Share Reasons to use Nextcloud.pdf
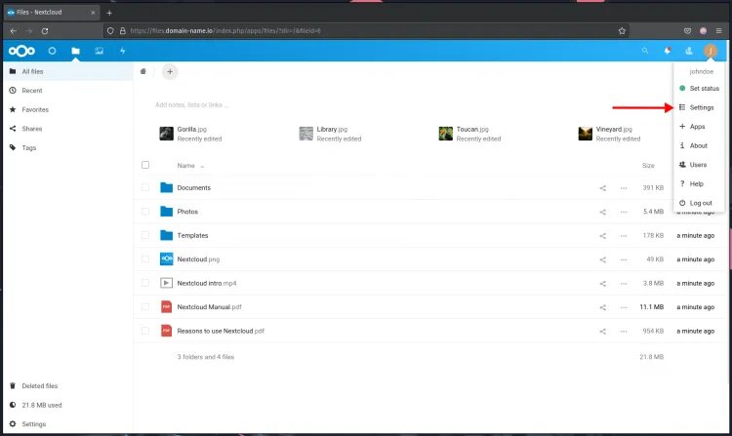Screen dimensions: 732x436 603,331
